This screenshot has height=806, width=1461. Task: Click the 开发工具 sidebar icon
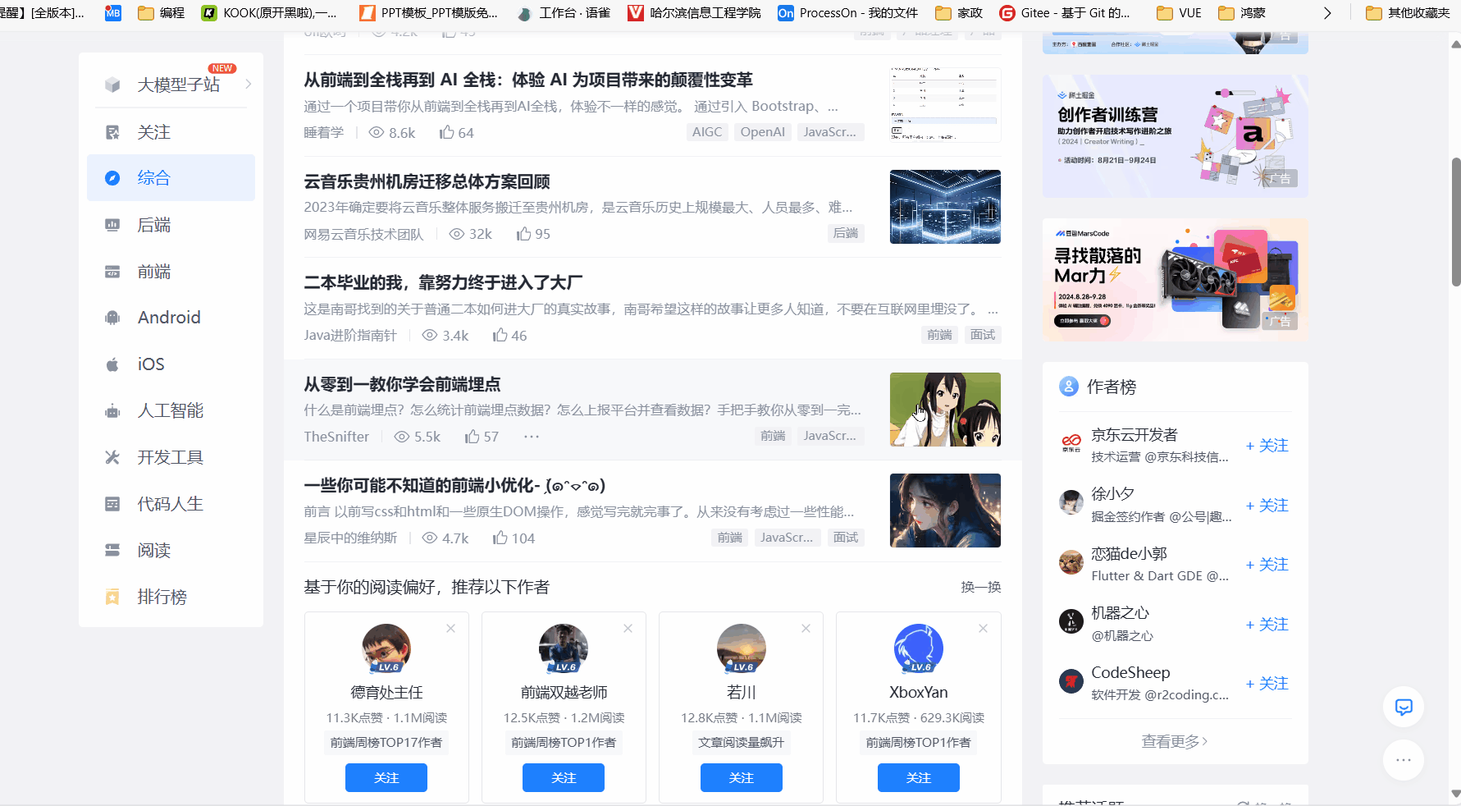[x=112, y=457]
